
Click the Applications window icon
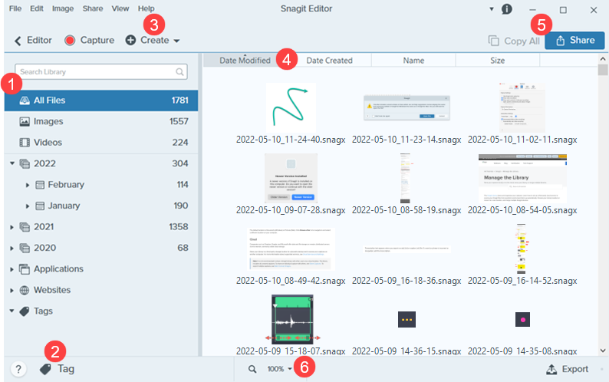[25, 269]
